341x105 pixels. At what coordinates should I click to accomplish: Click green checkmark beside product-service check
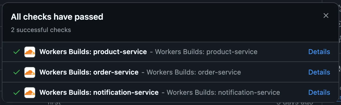tap(17, 52)
